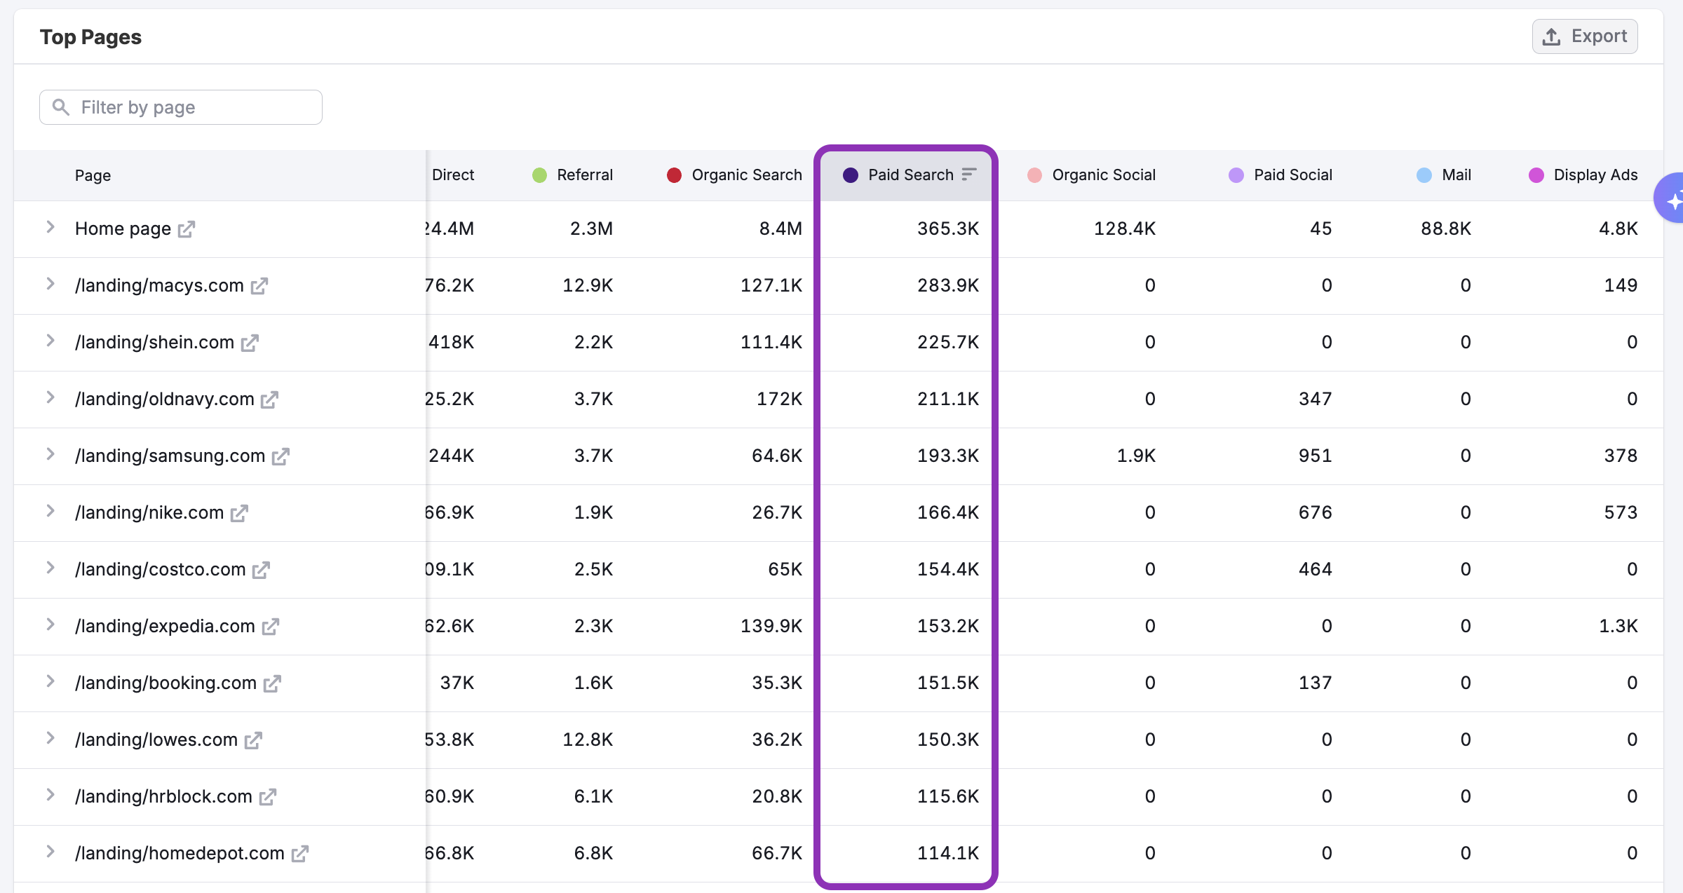Viewport: 1683px width, 893px height.
Task: Click the sort icon in Paid Search header
Action: pos(969,175)
